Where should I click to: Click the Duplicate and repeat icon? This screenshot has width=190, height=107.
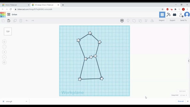click(15, 21)
